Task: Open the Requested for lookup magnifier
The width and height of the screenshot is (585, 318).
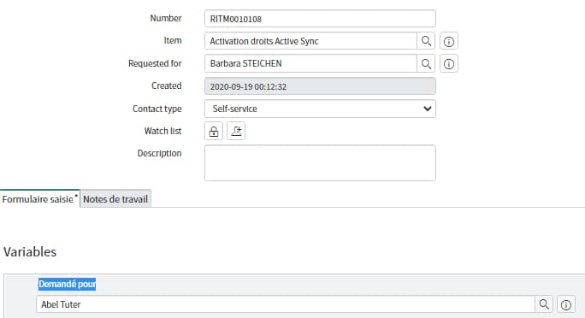Action: (426, 64)
